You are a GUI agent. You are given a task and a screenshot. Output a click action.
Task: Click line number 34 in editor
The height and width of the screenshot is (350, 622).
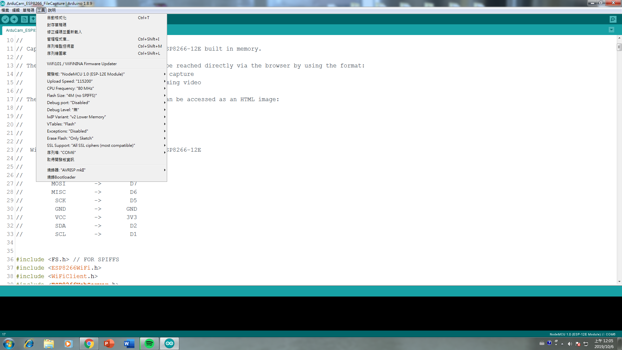click(10, 243)
